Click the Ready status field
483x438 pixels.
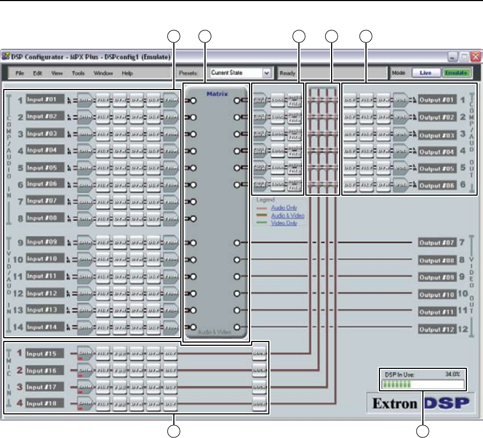332,73
